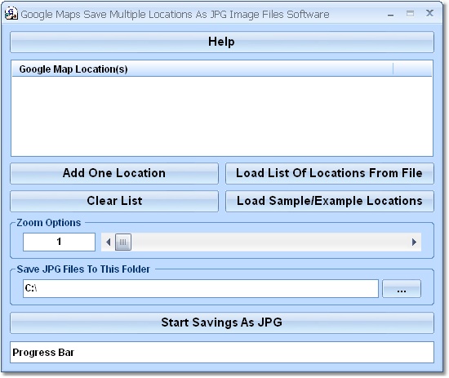The width and height of the screenshot is (449, 378).
Task: Click the application icon in the title bar
Action: 11,13
